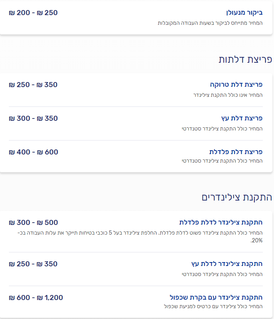The image size is (274, 319).
Task: Click the description under ביקור מנעולן
Action: point(210,23)
